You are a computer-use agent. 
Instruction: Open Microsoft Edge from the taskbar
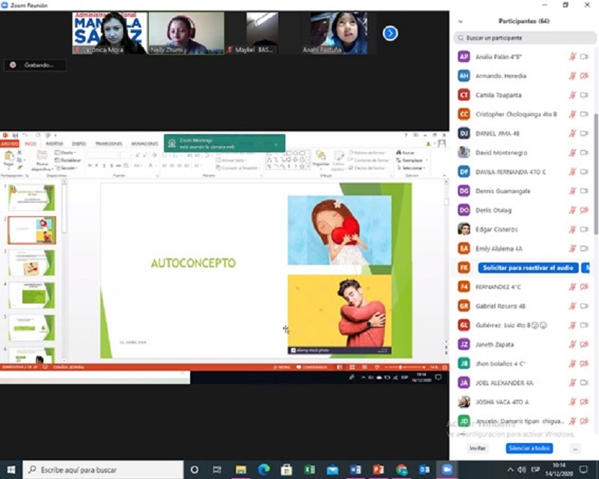point(264,469)
